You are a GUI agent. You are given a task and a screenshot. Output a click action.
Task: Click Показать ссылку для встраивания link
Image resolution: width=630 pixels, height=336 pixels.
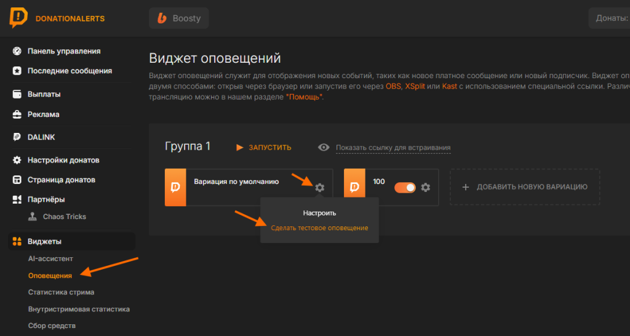(x=393, y=148)
